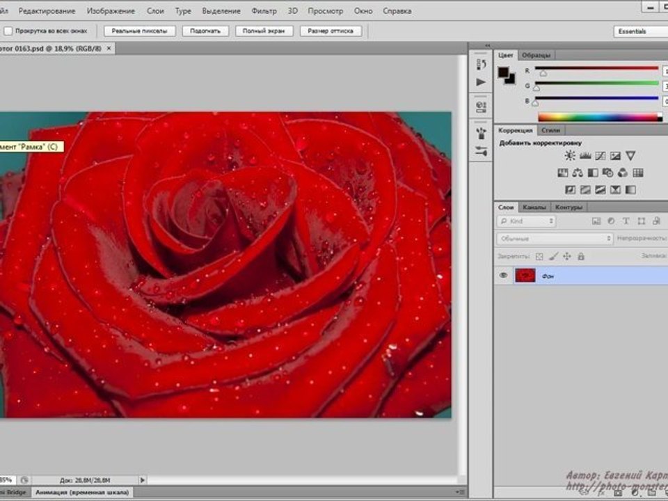The image size is (668, 501).
Task: Add a Posterize adjustment
Action: 585,189
